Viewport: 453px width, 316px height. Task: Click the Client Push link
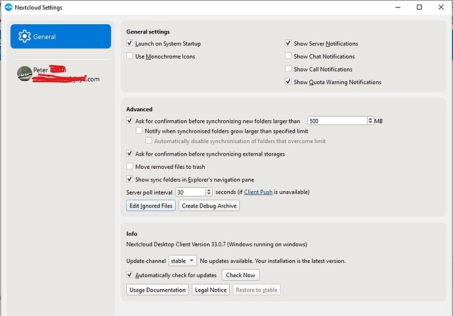pyautogui.click(x=258, y=192)
